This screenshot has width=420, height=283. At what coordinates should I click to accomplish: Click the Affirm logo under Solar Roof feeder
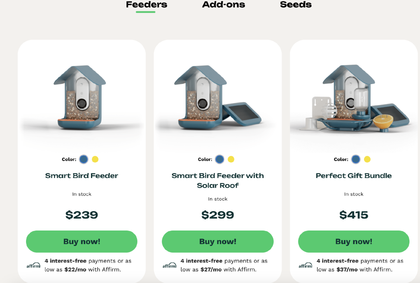[x=170, y=266]
